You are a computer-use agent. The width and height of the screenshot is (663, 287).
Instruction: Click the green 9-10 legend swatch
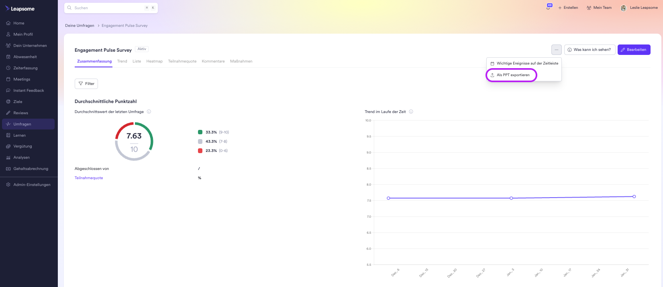pyautogui.click(x=200, y=132)
